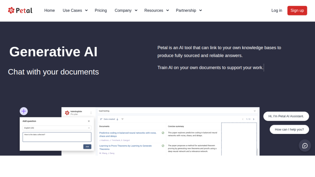Screen dimensions: 315x177
Task: Click the question text input field
Action: [57, 137]
